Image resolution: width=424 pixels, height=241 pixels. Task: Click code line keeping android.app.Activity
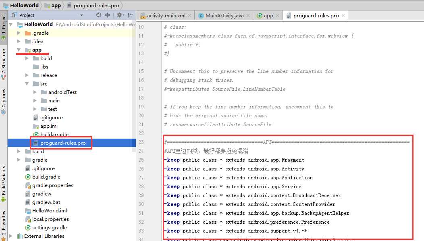coord(234,169)
